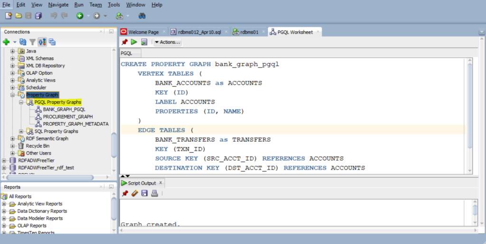The height and width of the screenshot is (244, 486).
Task: Click the binoculars Find DB Object icon
Action: coord(142,16)
